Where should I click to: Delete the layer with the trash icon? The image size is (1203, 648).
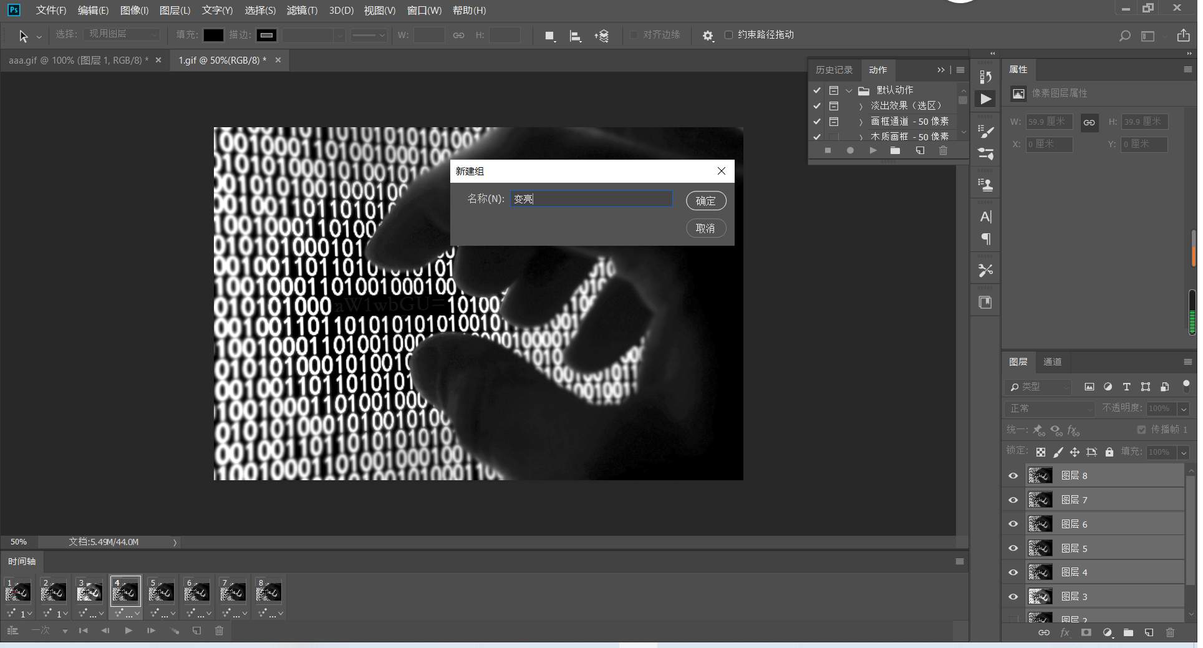[x=1170, y=632]
